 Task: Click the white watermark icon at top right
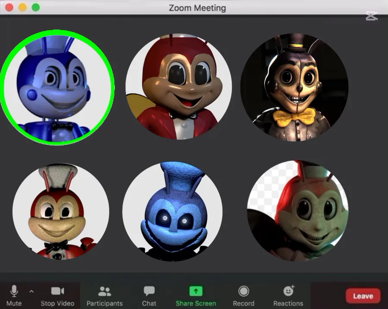tap(372, 16)
